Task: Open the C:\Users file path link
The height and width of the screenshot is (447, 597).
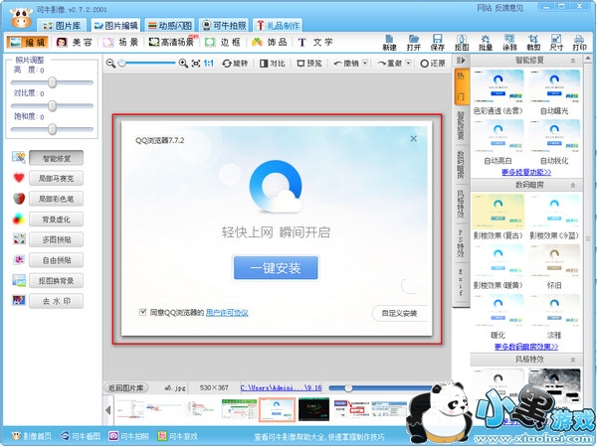Action: pos(281,388)
